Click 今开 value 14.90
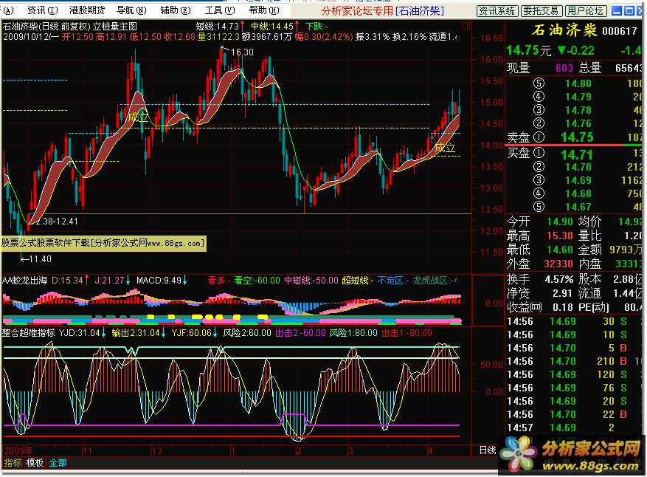 560,222
